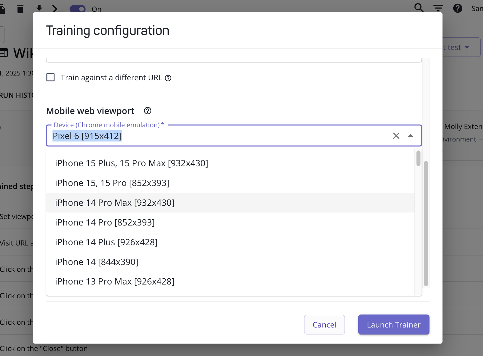
Task: Choose iPhone 15, 15 Pro [852x393]
Action: [x=112, y=183]
